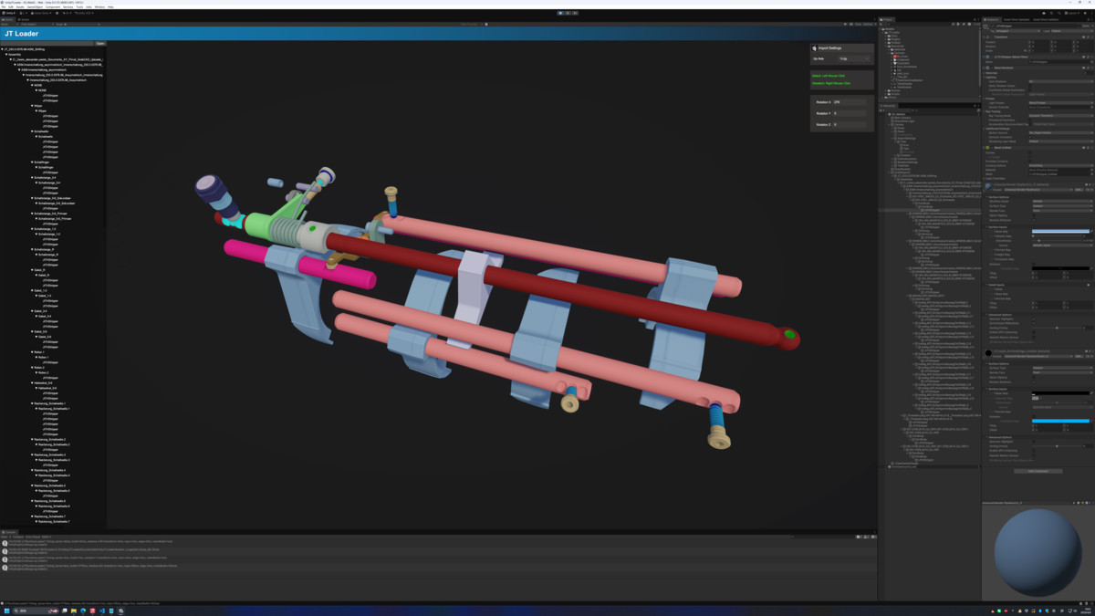Open the cloud services icon in top toolbar
Image resolution: width=1095 pixels, height=616 pixels.
(x=1044, y=13)
